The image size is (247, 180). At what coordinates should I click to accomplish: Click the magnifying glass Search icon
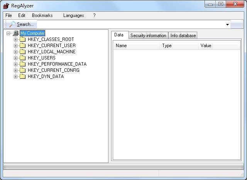coord(12,24)
